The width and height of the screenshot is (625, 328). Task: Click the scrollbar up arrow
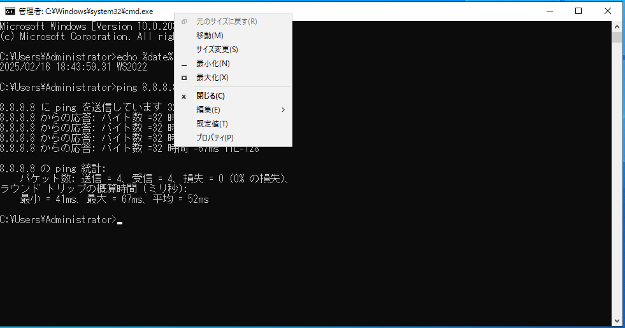617,26
